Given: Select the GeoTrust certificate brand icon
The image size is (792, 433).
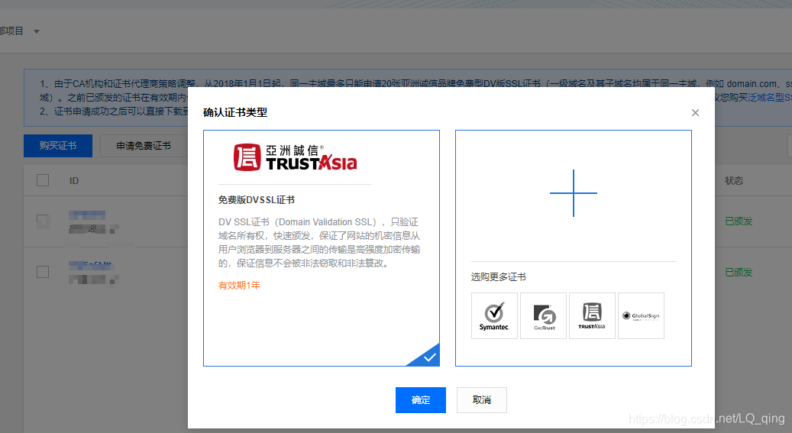Looking at the screenshot, I should pyautogui.click(x=543, y=315).
